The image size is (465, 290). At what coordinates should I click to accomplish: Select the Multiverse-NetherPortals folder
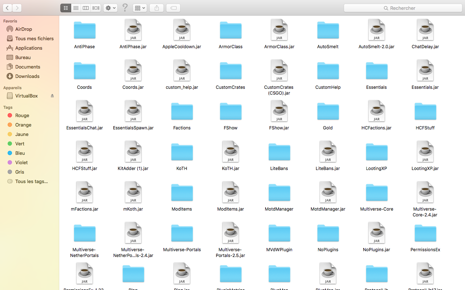click(x=85, y=233)
